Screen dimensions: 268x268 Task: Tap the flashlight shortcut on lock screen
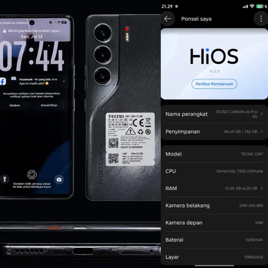pyautogui.click(x=5, y=179)
